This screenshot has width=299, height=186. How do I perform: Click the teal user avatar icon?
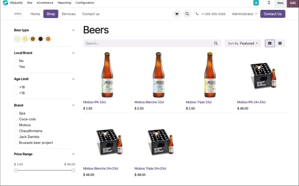(256, 3)
